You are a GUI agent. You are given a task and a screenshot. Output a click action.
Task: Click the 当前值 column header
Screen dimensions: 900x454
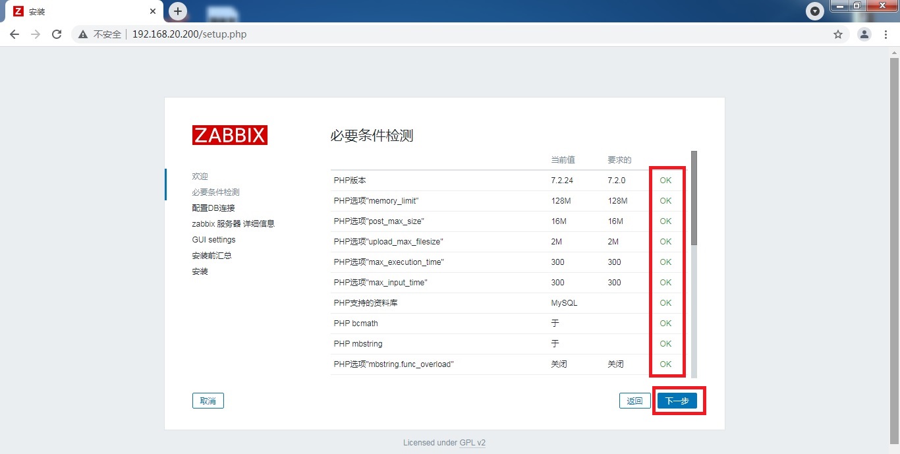pyautogui.click(x=563, y=160)
